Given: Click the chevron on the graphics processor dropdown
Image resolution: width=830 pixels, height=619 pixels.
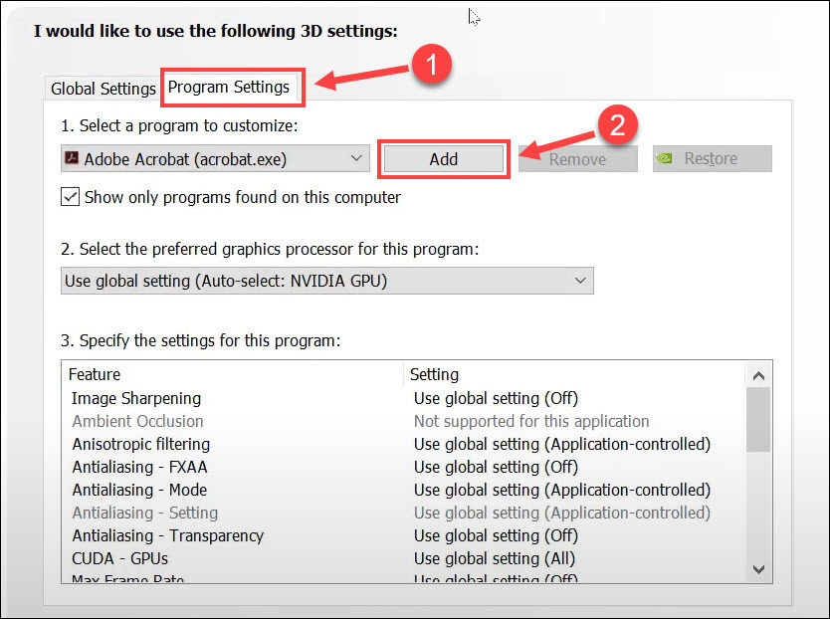Looking at the screenshot, I should pyautogui.click(x=580, y=280).
